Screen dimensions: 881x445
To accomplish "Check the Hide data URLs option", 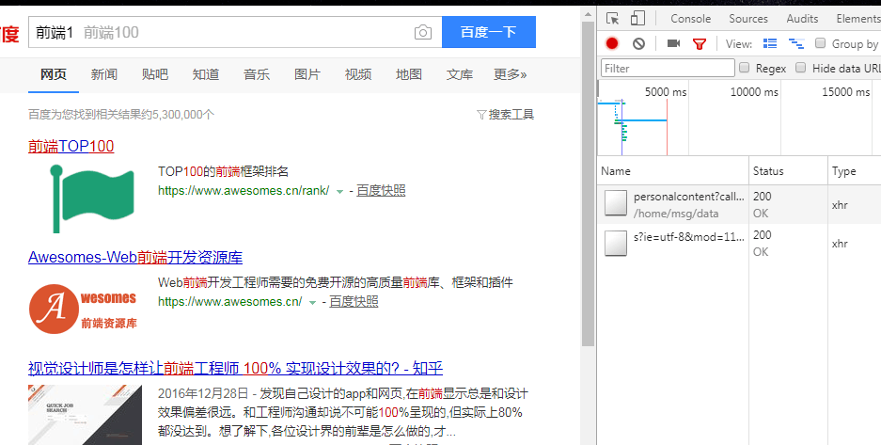I will (801, 68).
